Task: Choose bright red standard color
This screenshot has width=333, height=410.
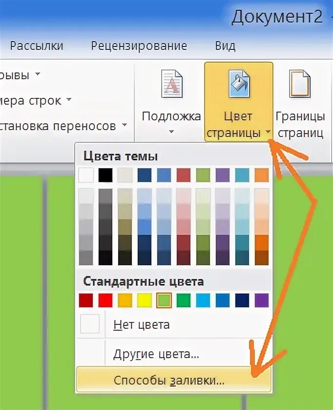Action: coord(105,300)
